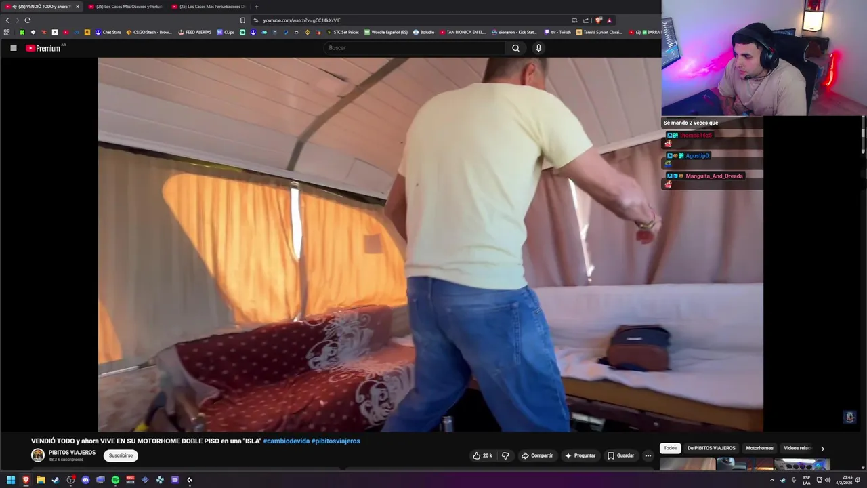Open the PIBITOS VIAJEROS channel name link
Viewport: 867px width, 488px height.
point(72,452)
